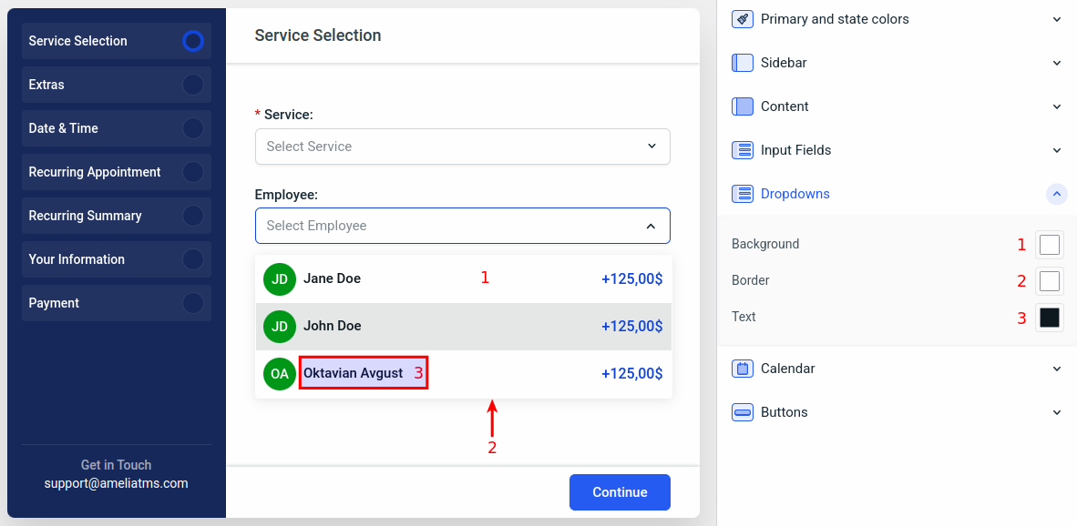Click the Sidebar section icon
Viewport: 1077px width, 526px height.
(x=742, y=62)
